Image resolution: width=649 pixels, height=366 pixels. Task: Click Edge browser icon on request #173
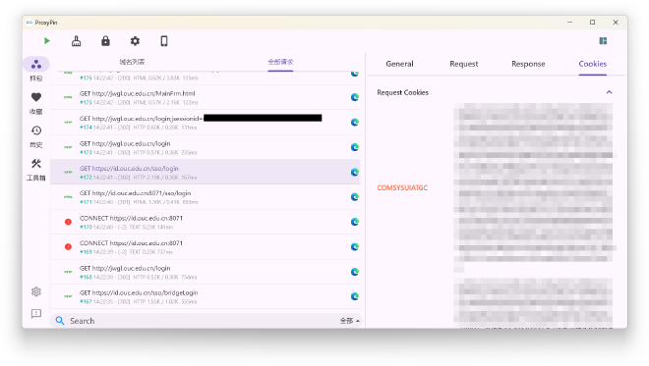(x=355, y=147)
